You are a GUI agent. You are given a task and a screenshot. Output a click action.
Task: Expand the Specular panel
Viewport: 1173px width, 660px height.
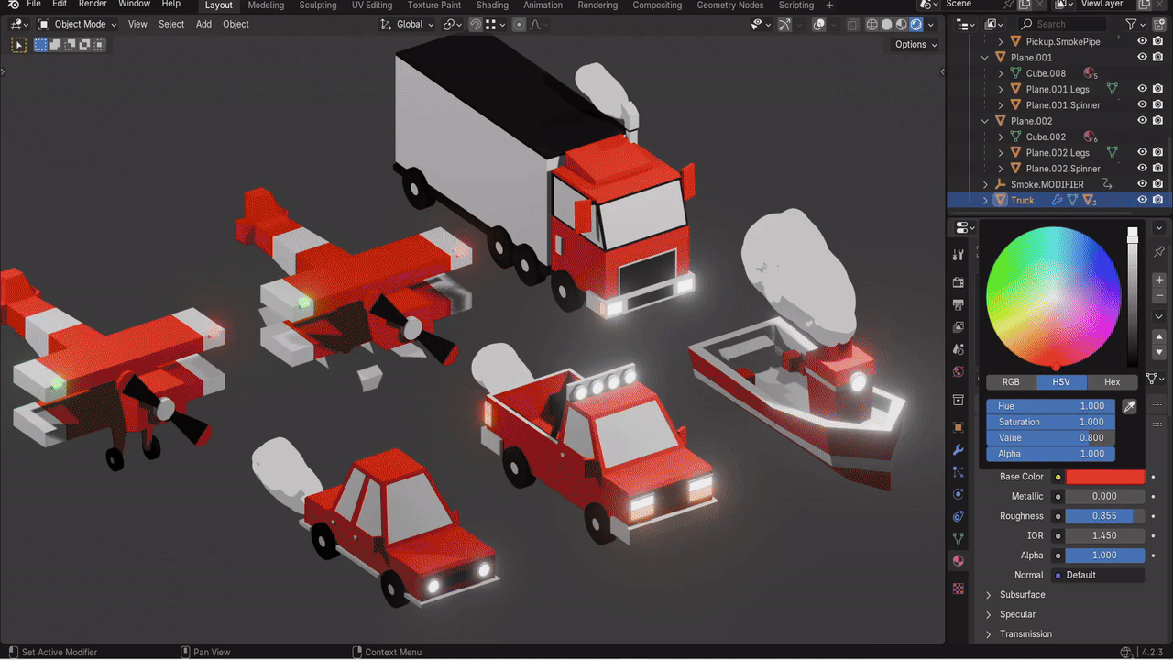[x=988, y=614]
